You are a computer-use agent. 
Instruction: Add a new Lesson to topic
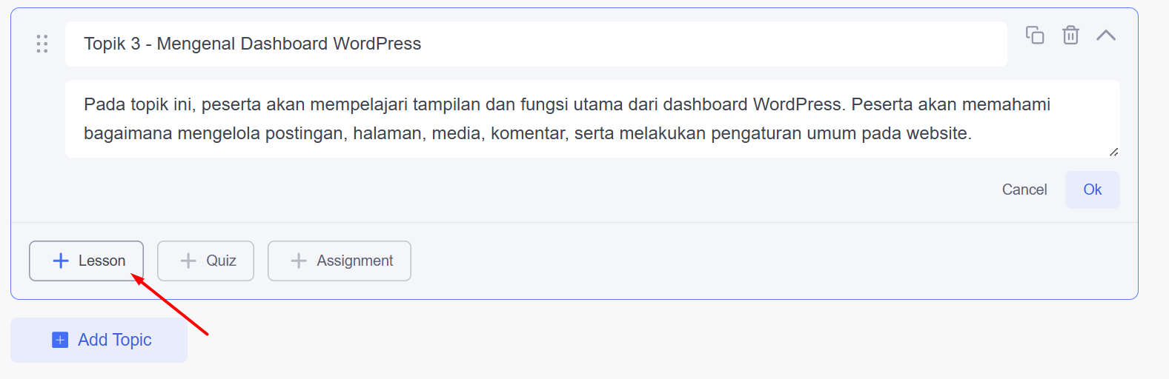pos(87,261)
